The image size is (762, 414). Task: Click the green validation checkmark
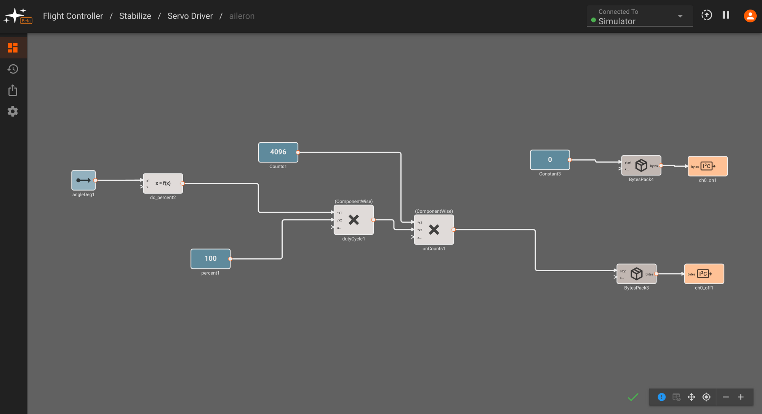click(x=633, y=397)
